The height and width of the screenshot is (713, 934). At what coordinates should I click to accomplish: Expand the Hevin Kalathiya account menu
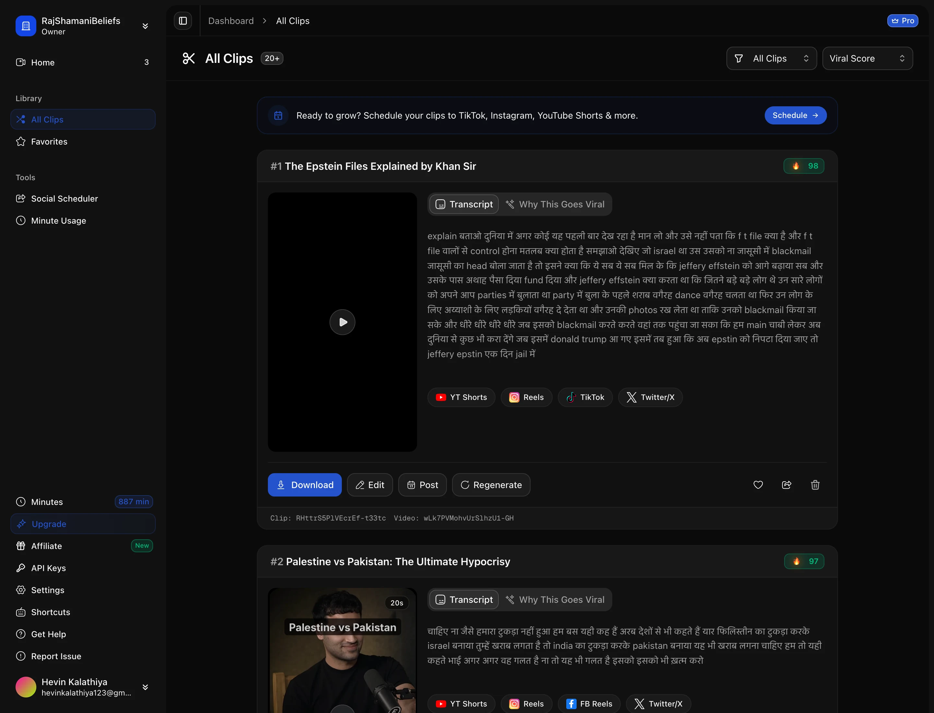(145, 687)
